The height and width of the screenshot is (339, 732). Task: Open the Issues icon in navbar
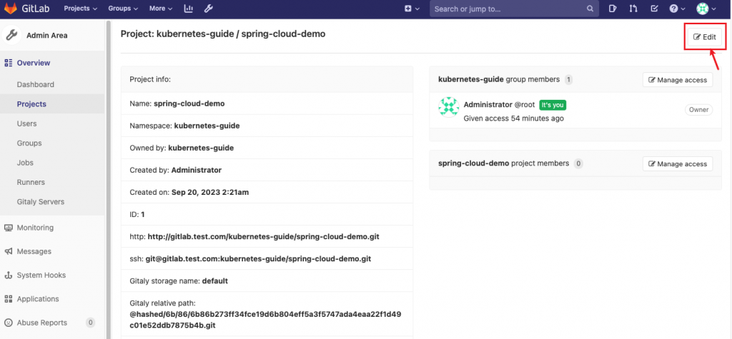(613, 9)
